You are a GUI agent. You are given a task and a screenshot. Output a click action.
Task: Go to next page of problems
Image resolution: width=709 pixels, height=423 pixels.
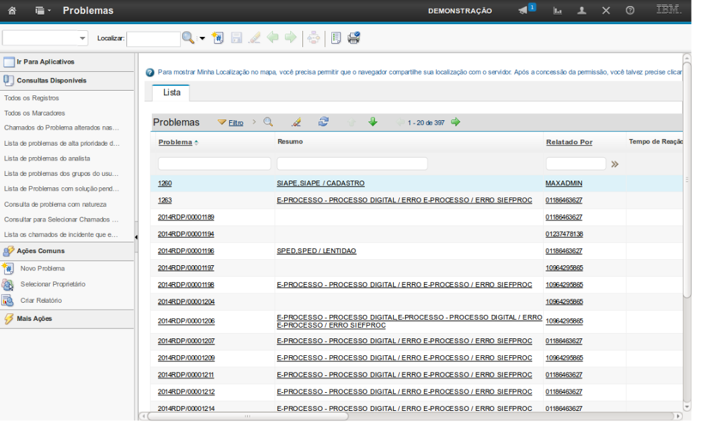pos(456,122)
